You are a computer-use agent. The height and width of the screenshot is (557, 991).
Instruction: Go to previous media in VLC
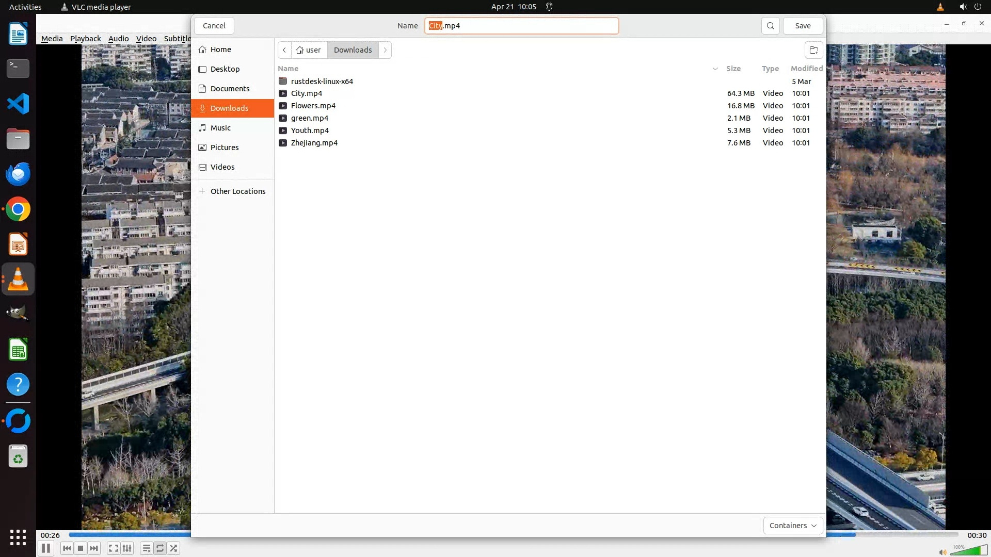67,548
